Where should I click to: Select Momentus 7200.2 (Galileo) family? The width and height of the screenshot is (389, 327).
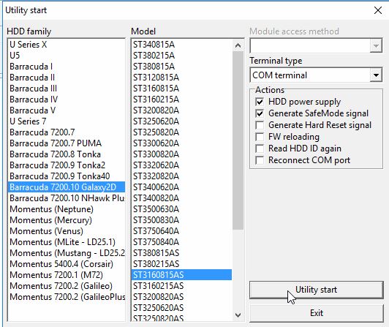(x=67, y=286)
